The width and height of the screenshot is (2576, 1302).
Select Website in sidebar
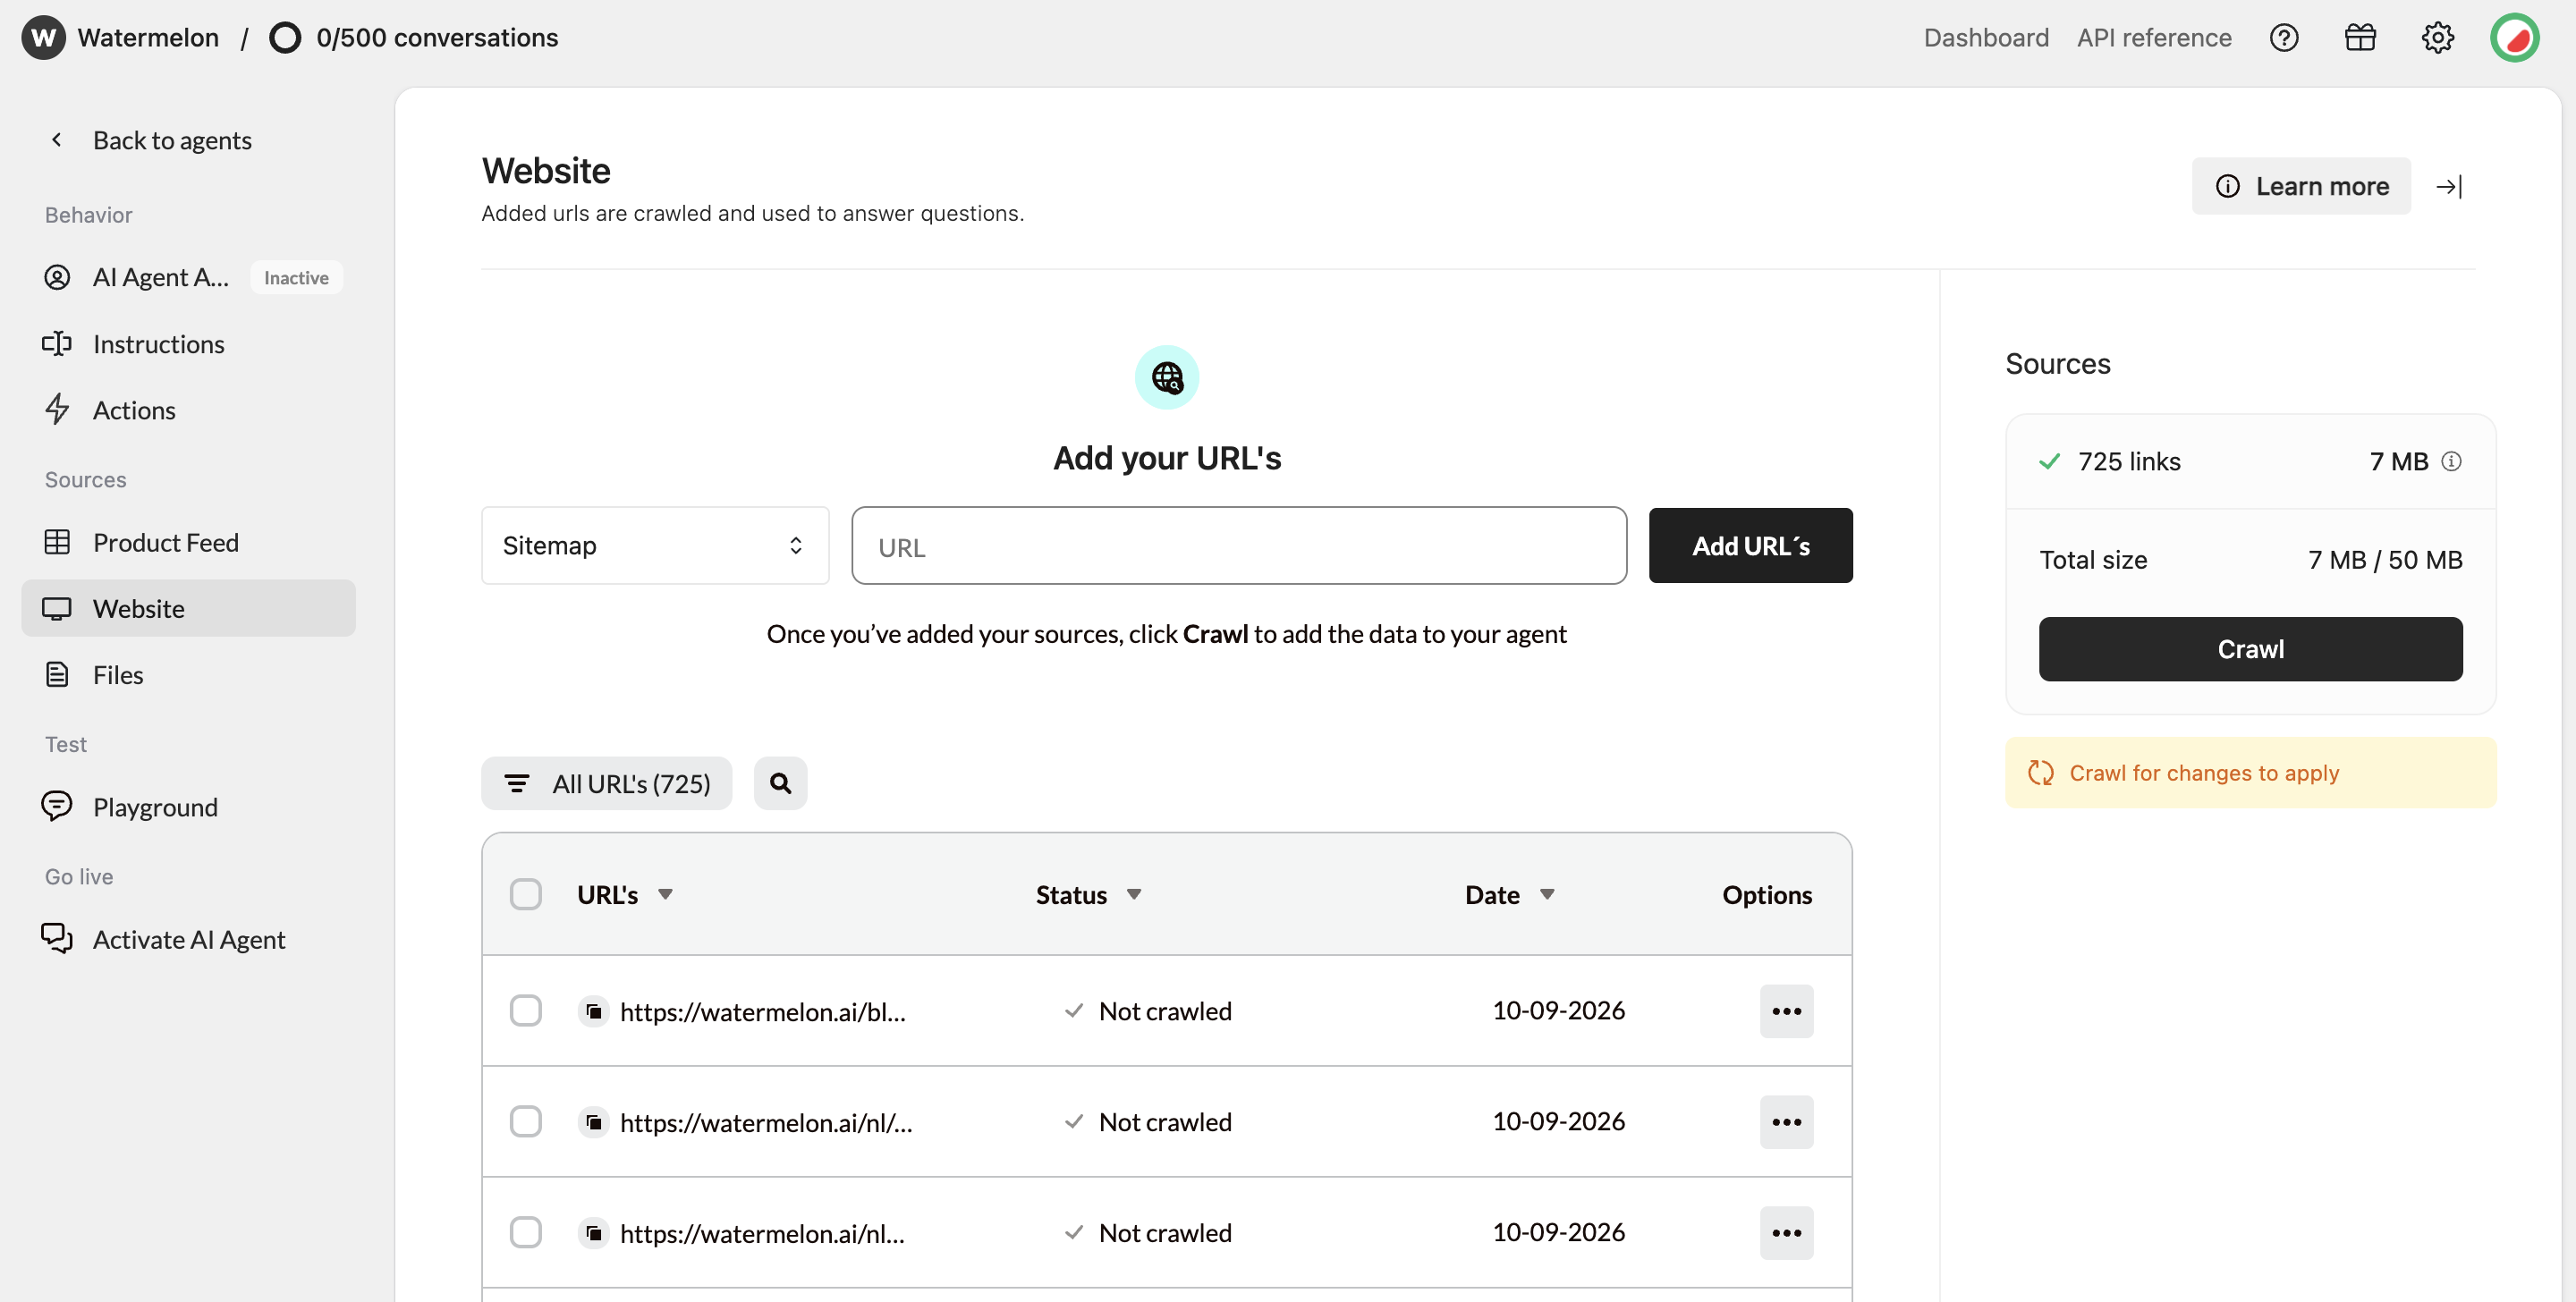[188, 608]
